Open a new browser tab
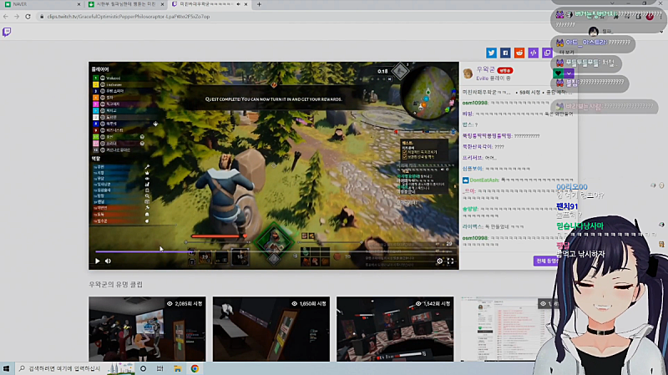The height and width of the screenshot is (375, 668). [259, 4]
